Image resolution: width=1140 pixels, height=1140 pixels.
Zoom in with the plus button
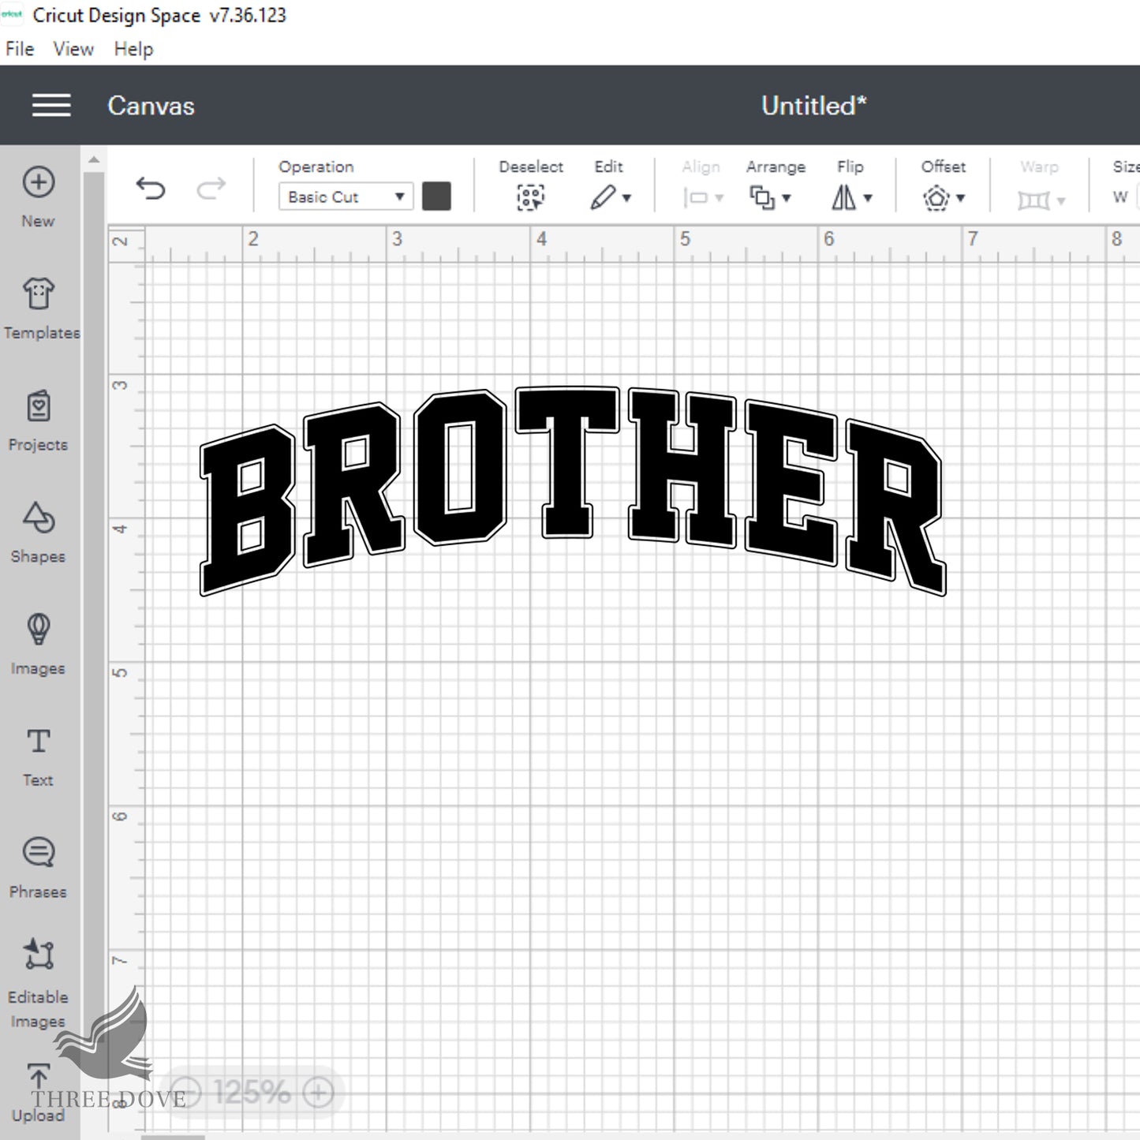319,1093
